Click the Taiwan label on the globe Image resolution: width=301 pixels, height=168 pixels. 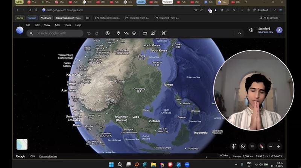tap(168, 85)
